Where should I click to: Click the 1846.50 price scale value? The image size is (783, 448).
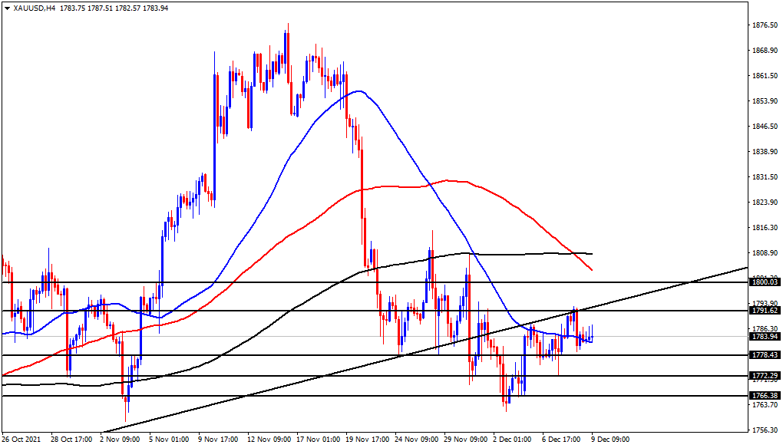point(765,127)
